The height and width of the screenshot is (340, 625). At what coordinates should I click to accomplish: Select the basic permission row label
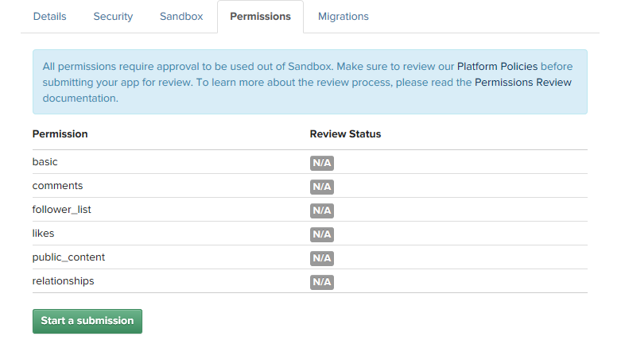(x=45, y=162)
